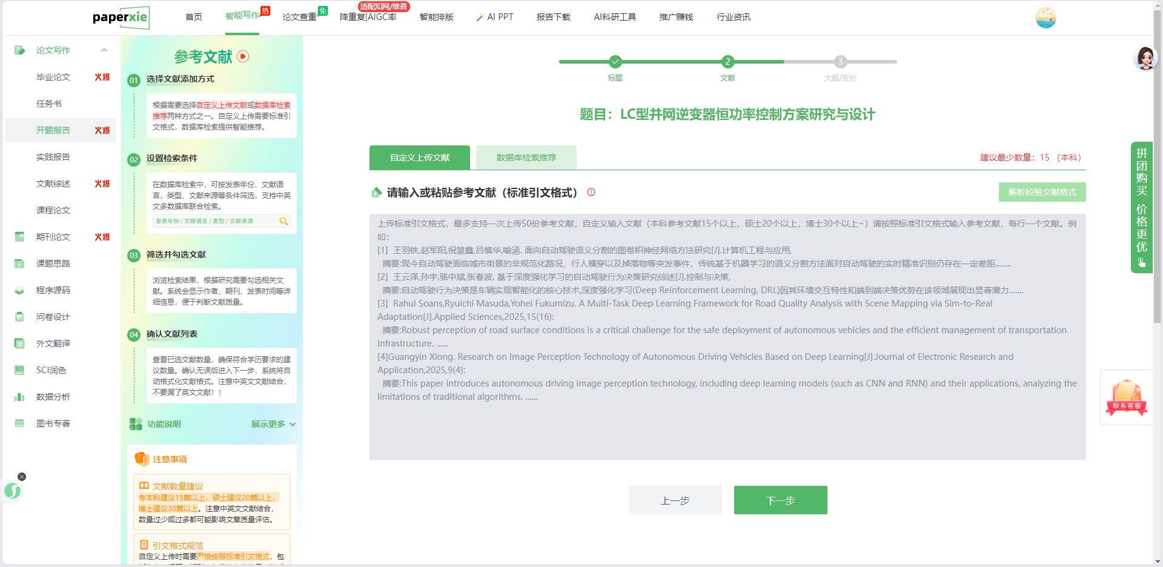Collapse the 论文写作 sidebar section
This screenshot has height=567, width=1163.
tap(104, 50)
